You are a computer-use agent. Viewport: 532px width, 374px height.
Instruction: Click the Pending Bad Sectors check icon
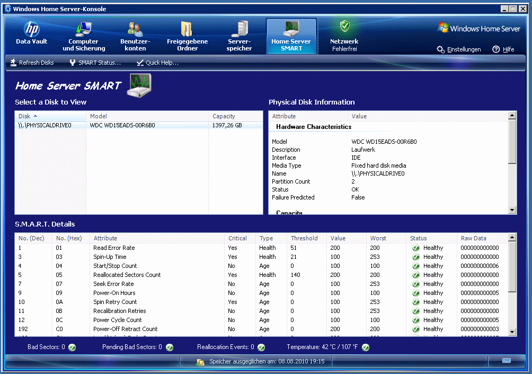[x=170, y=347]
